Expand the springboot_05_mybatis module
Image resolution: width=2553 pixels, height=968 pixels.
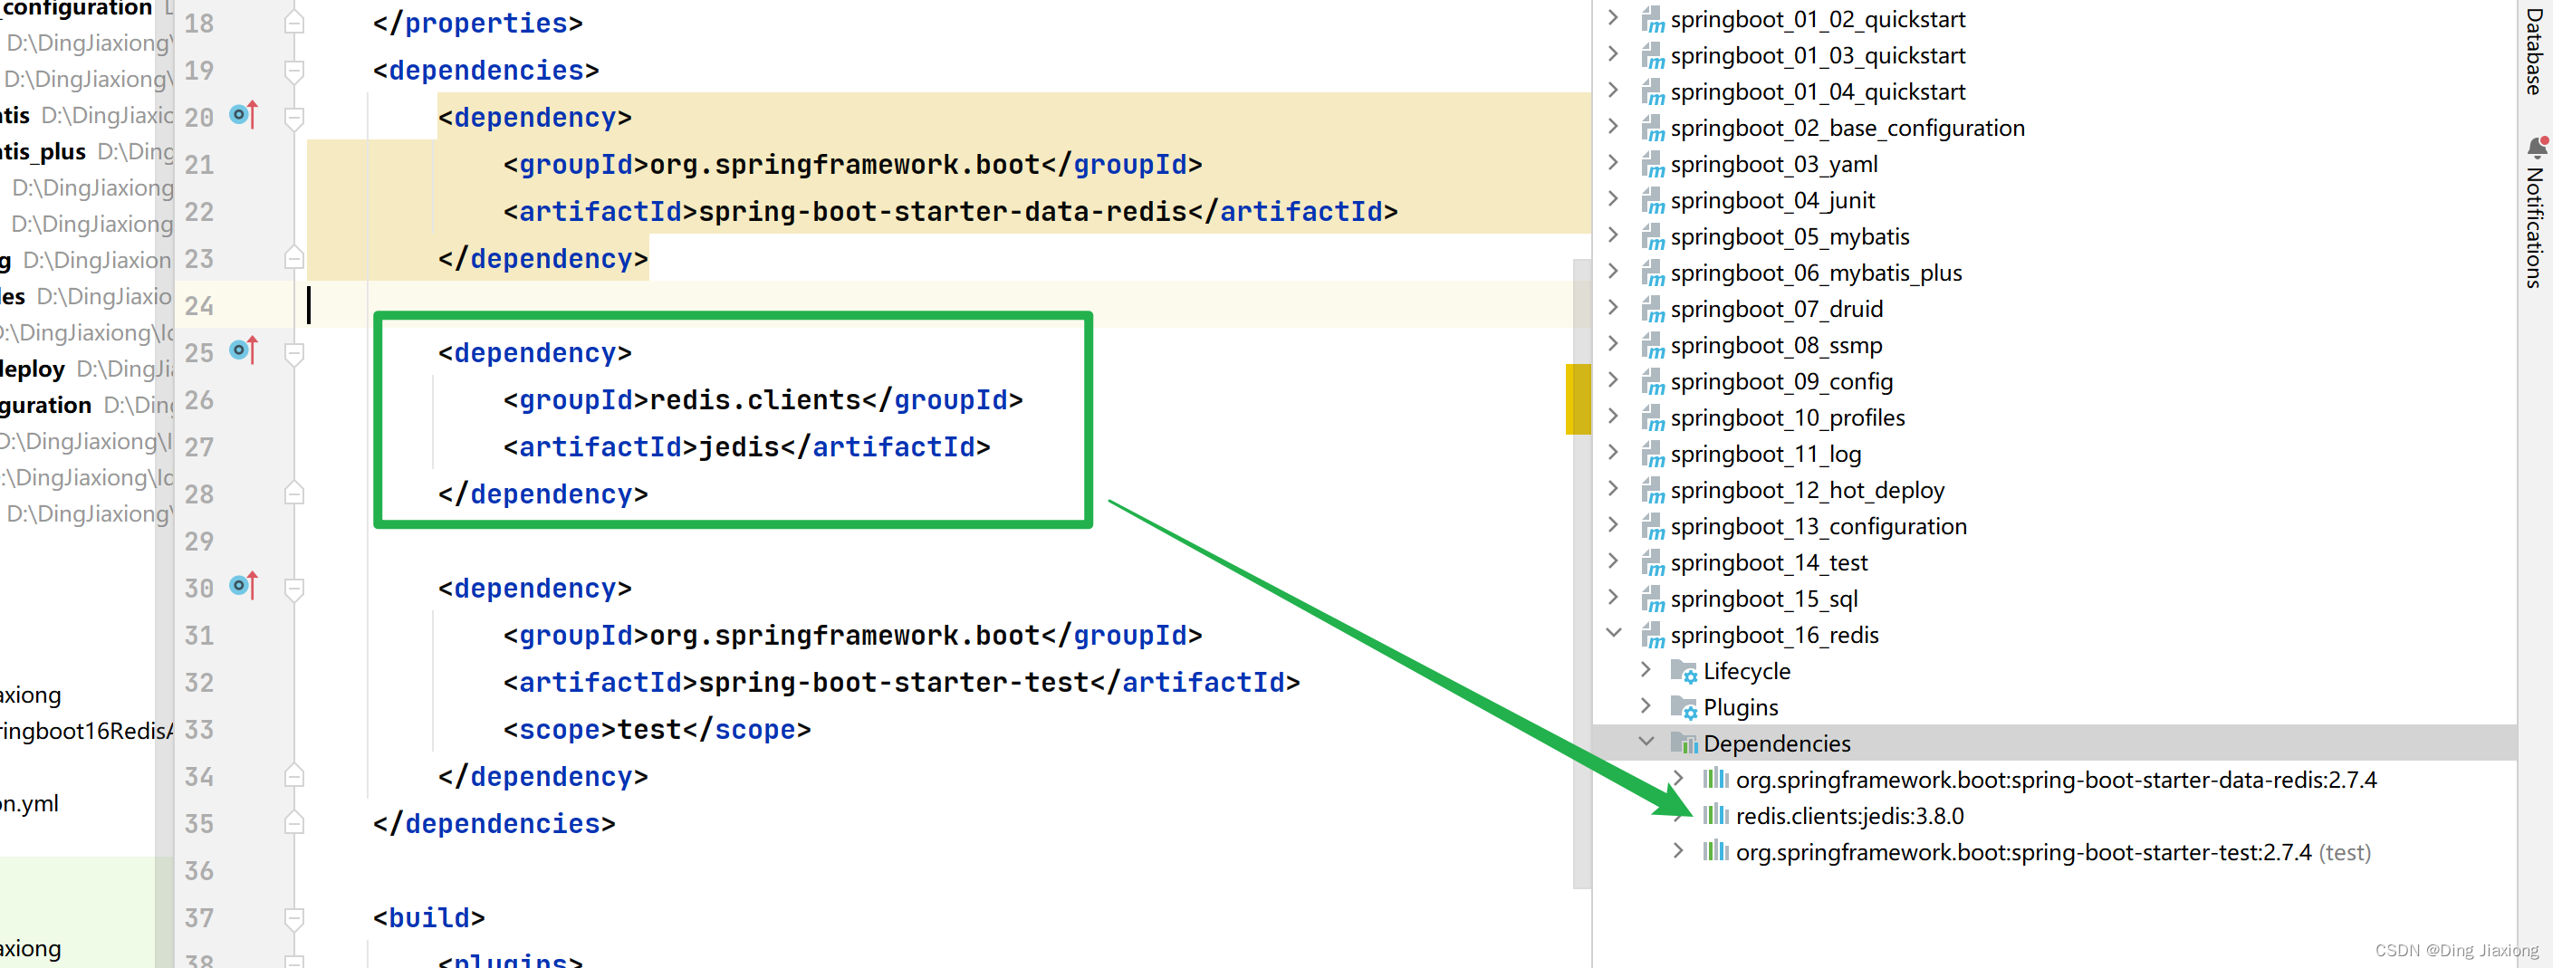point(1614,235)
